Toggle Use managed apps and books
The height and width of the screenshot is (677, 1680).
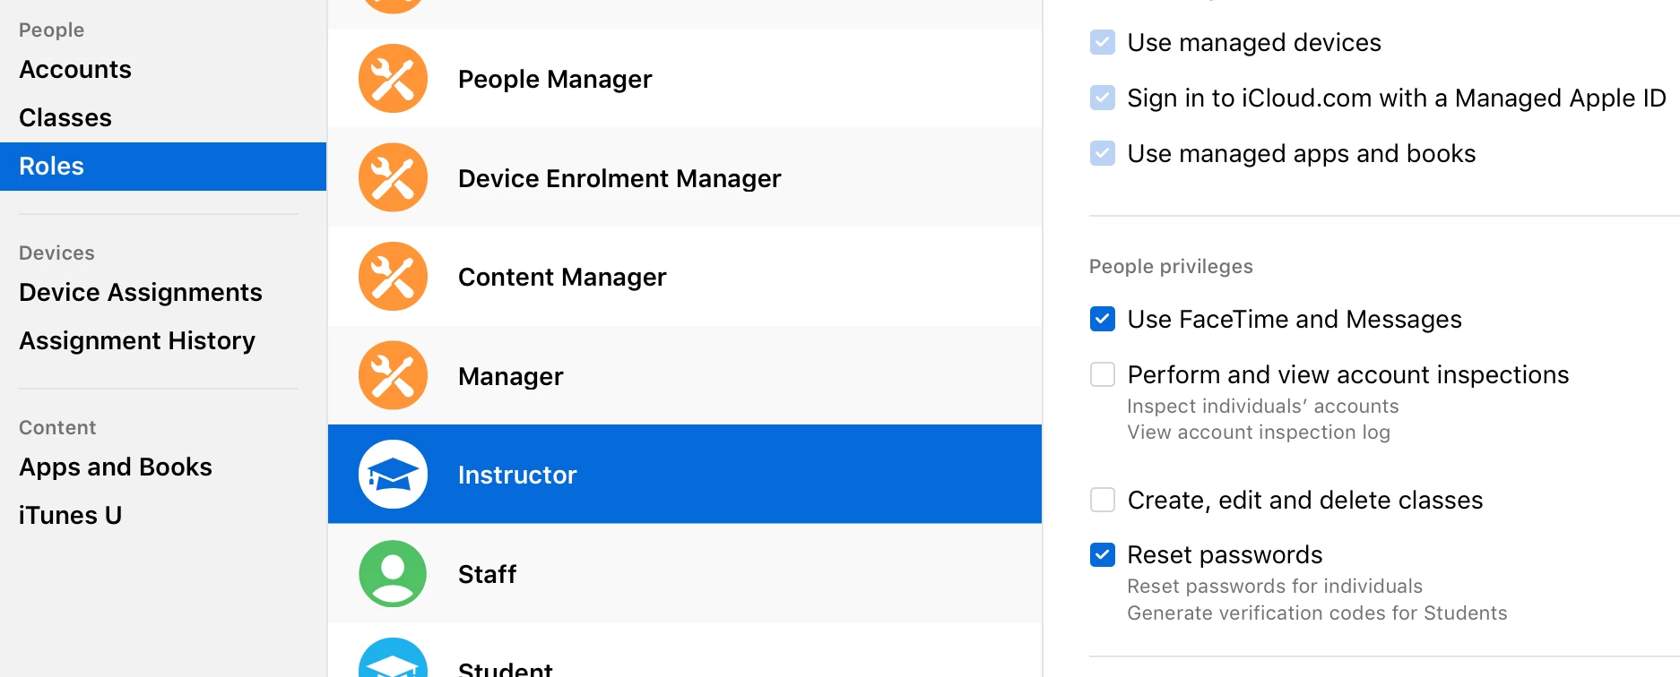(x=1103, y=153)
